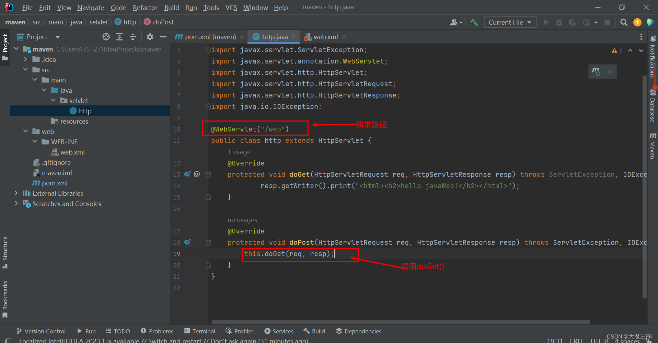The image size is (658, 343).
Task: Click the JetBrains Toolbox colorful icon
Action: pos(650,22)
